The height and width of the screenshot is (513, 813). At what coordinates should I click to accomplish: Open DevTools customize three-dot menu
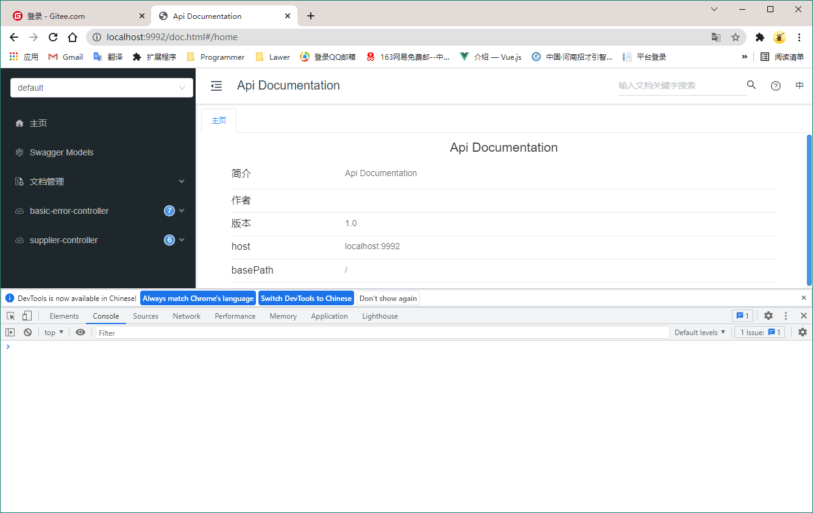click(x=786, y=316)
